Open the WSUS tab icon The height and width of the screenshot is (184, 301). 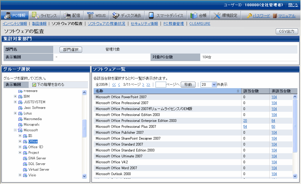(x=90, y=15)
